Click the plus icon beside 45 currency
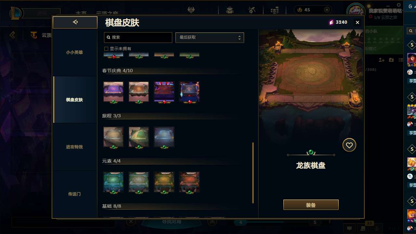Image resolution: width=416 pixels, height=234 pixels. (x=327, y=10)
